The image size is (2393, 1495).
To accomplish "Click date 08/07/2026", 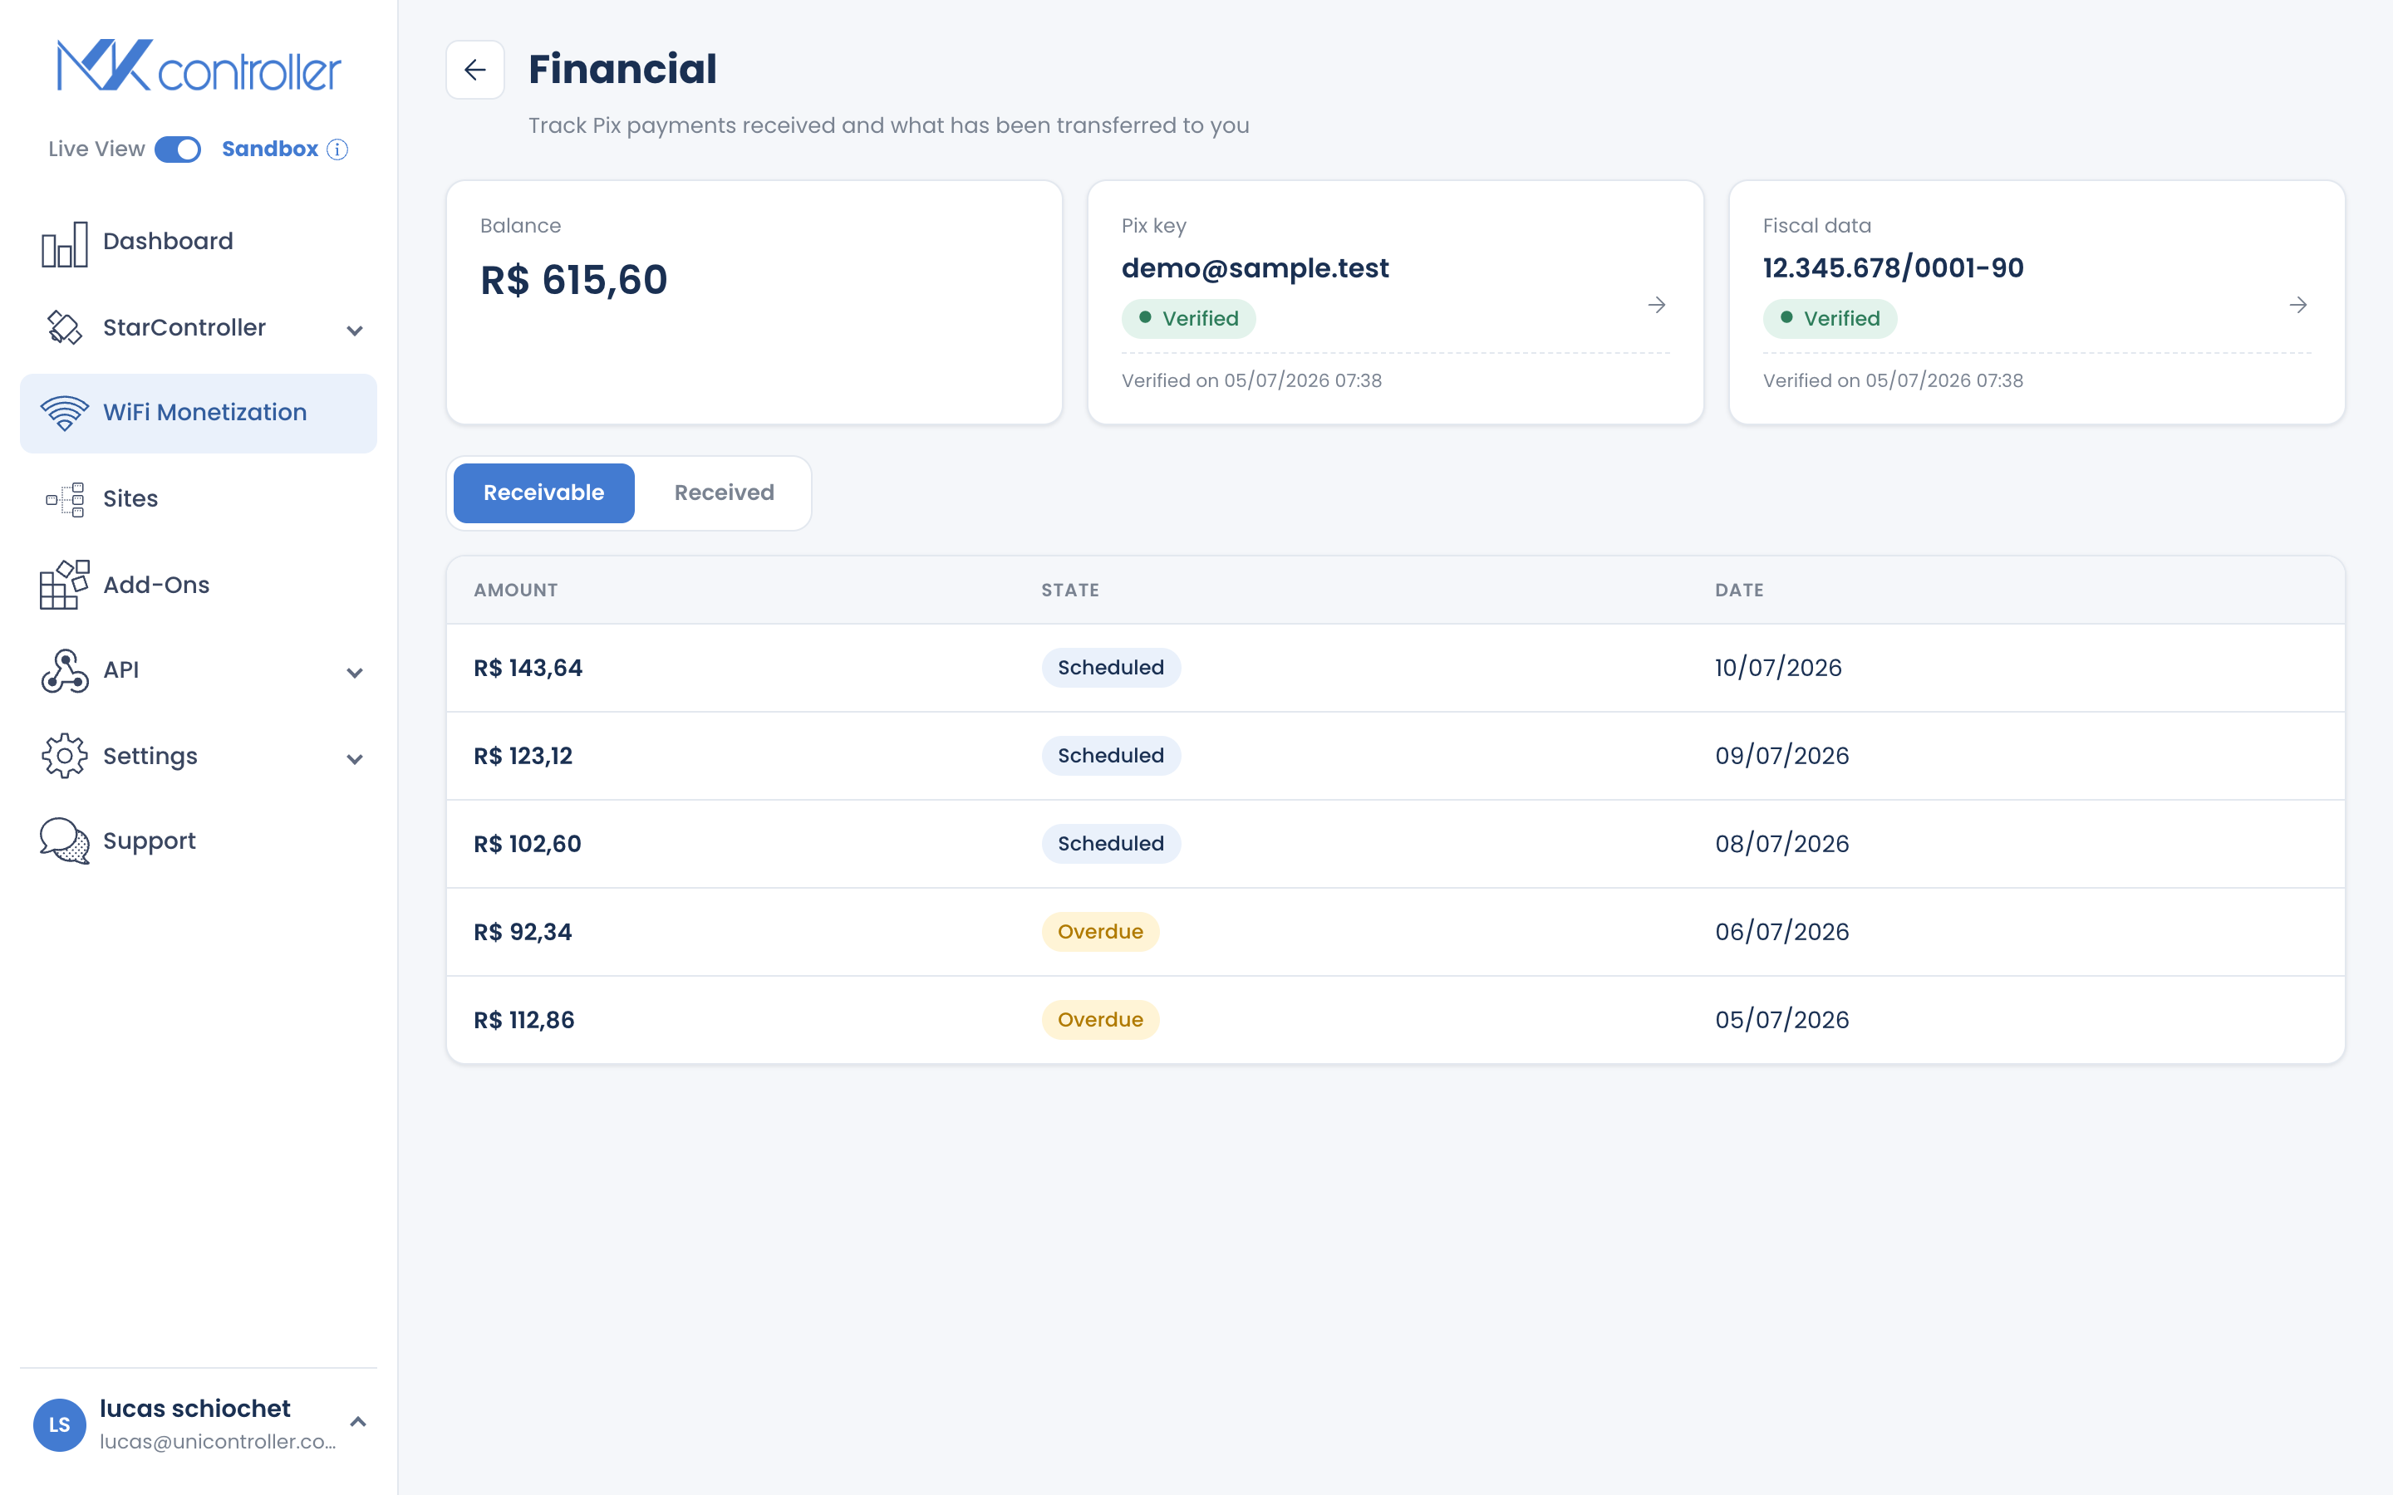I will coord(1782,843).
